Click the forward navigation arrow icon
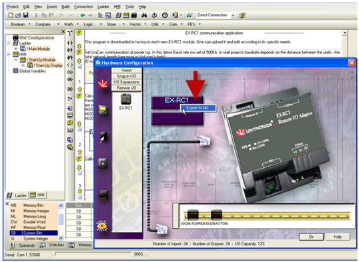This screenshot has height=262, width=359. (90, 15)
